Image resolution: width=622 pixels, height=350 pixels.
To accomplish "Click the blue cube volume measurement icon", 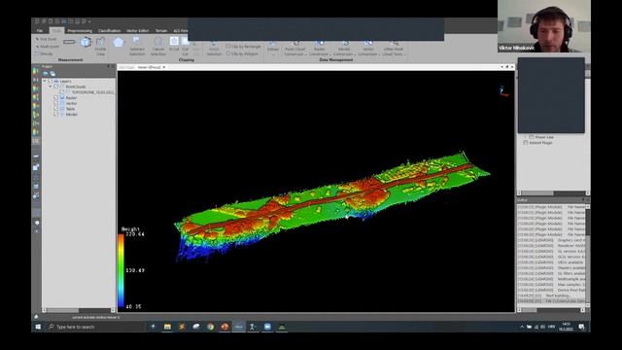I will pyautogui.click(x=86, y=42).
